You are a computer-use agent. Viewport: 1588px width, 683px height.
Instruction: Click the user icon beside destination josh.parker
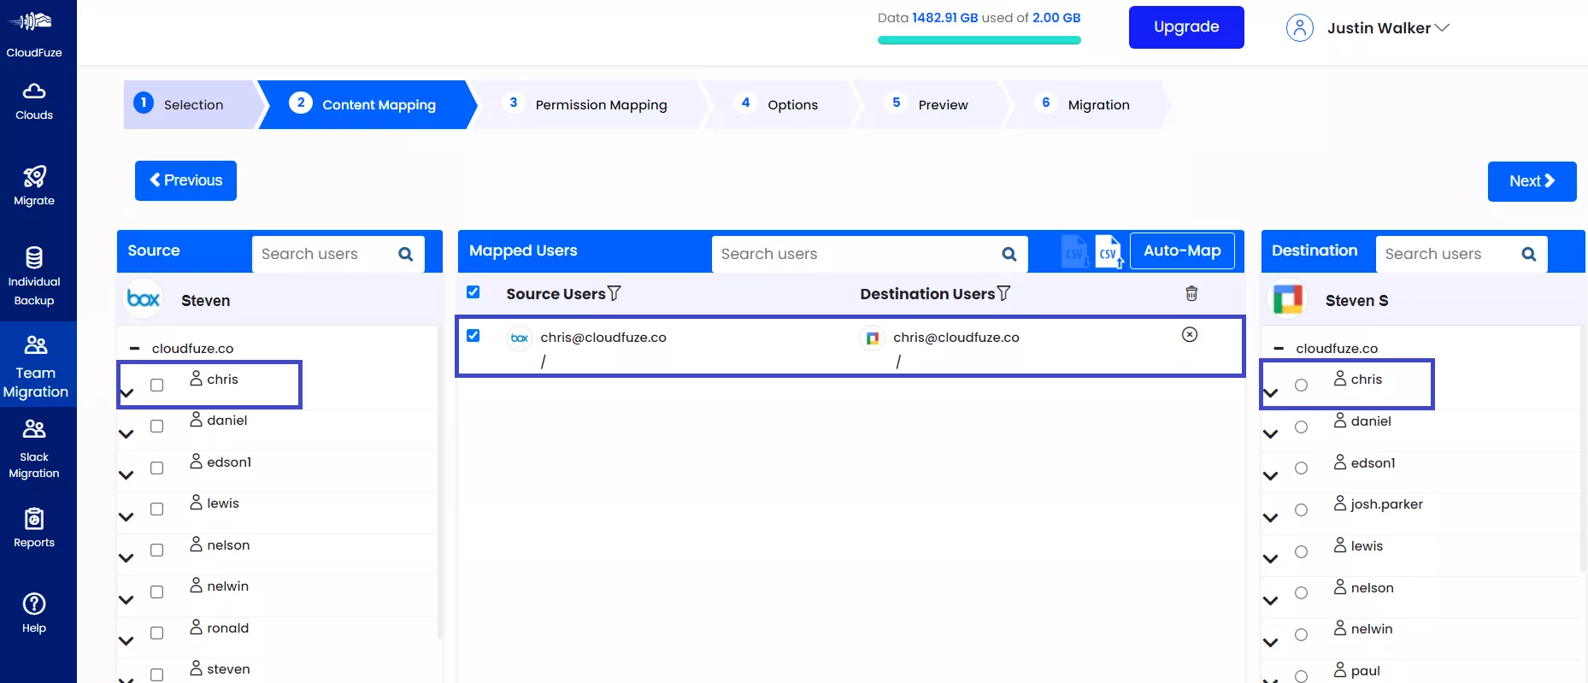(1340, 503)
